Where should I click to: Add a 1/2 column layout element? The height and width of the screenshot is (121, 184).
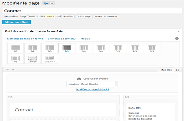(33, 48)
